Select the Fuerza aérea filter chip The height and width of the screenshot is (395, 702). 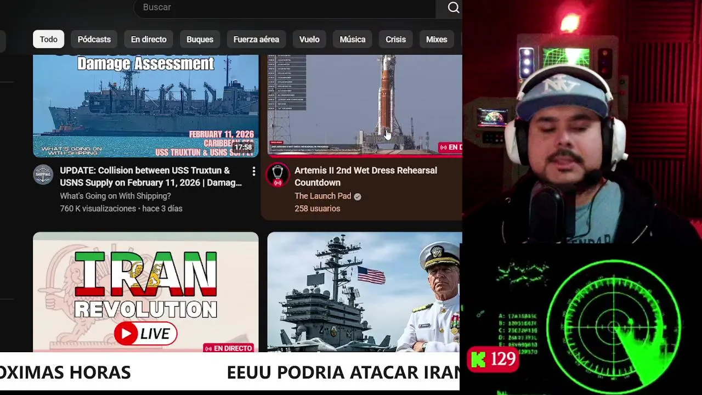pyautogui.click(x=256, y=39)
